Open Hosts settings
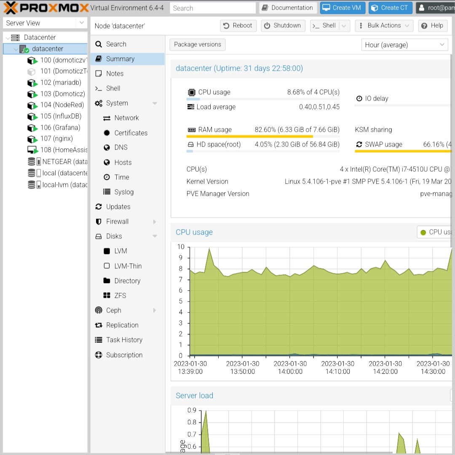The height and width of the screenshot is (455, 455). [127, 163]
